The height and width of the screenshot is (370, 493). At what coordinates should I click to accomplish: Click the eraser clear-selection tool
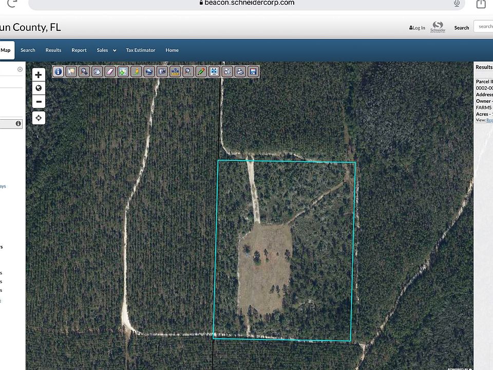[x=110, y=71]
